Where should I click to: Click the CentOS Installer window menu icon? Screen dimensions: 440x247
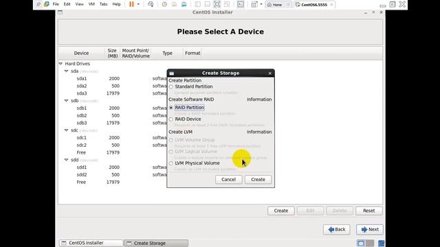pos(60,12)
